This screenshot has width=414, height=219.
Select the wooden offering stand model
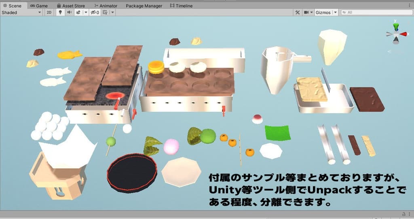58,175
